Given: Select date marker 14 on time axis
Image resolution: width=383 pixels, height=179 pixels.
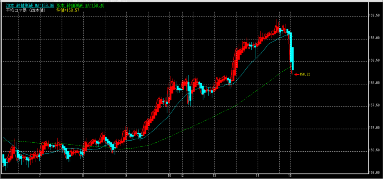Looking at the screenshot, I should [258, 176].
